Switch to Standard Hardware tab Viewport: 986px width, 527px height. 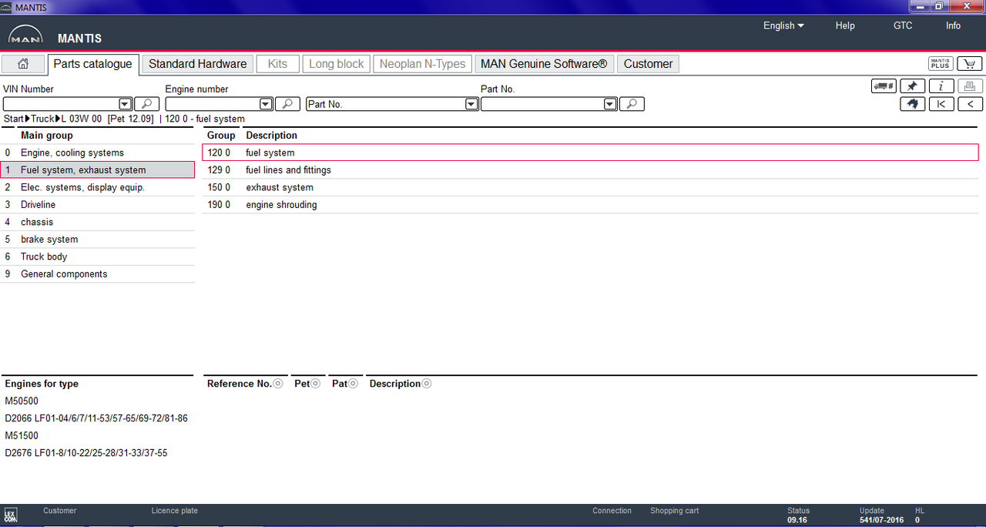198,64
